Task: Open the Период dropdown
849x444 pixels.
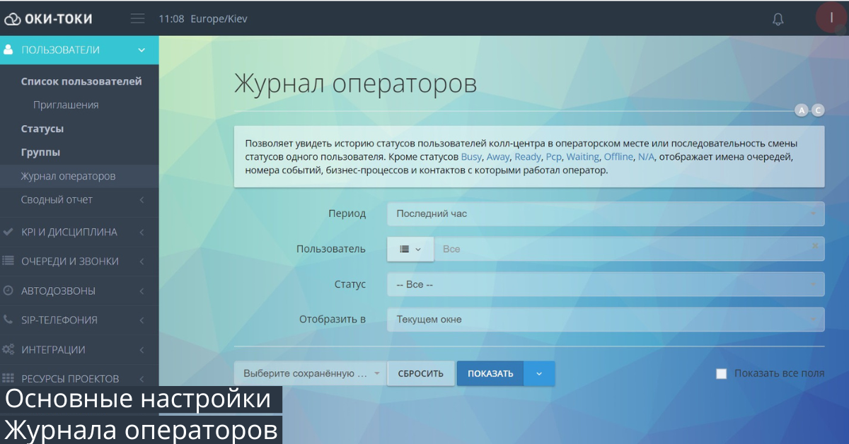Action: coord(606,214)
